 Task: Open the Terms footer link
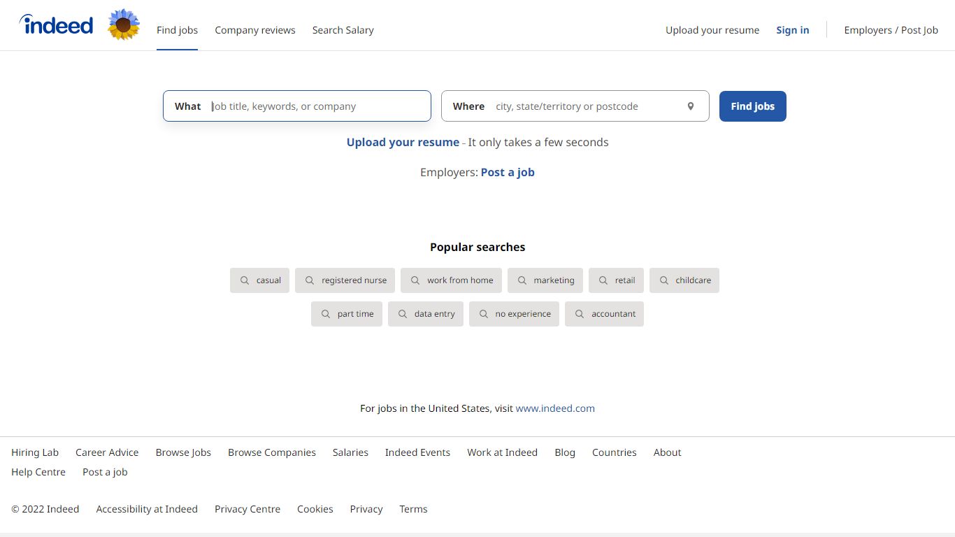pos(413,509)
